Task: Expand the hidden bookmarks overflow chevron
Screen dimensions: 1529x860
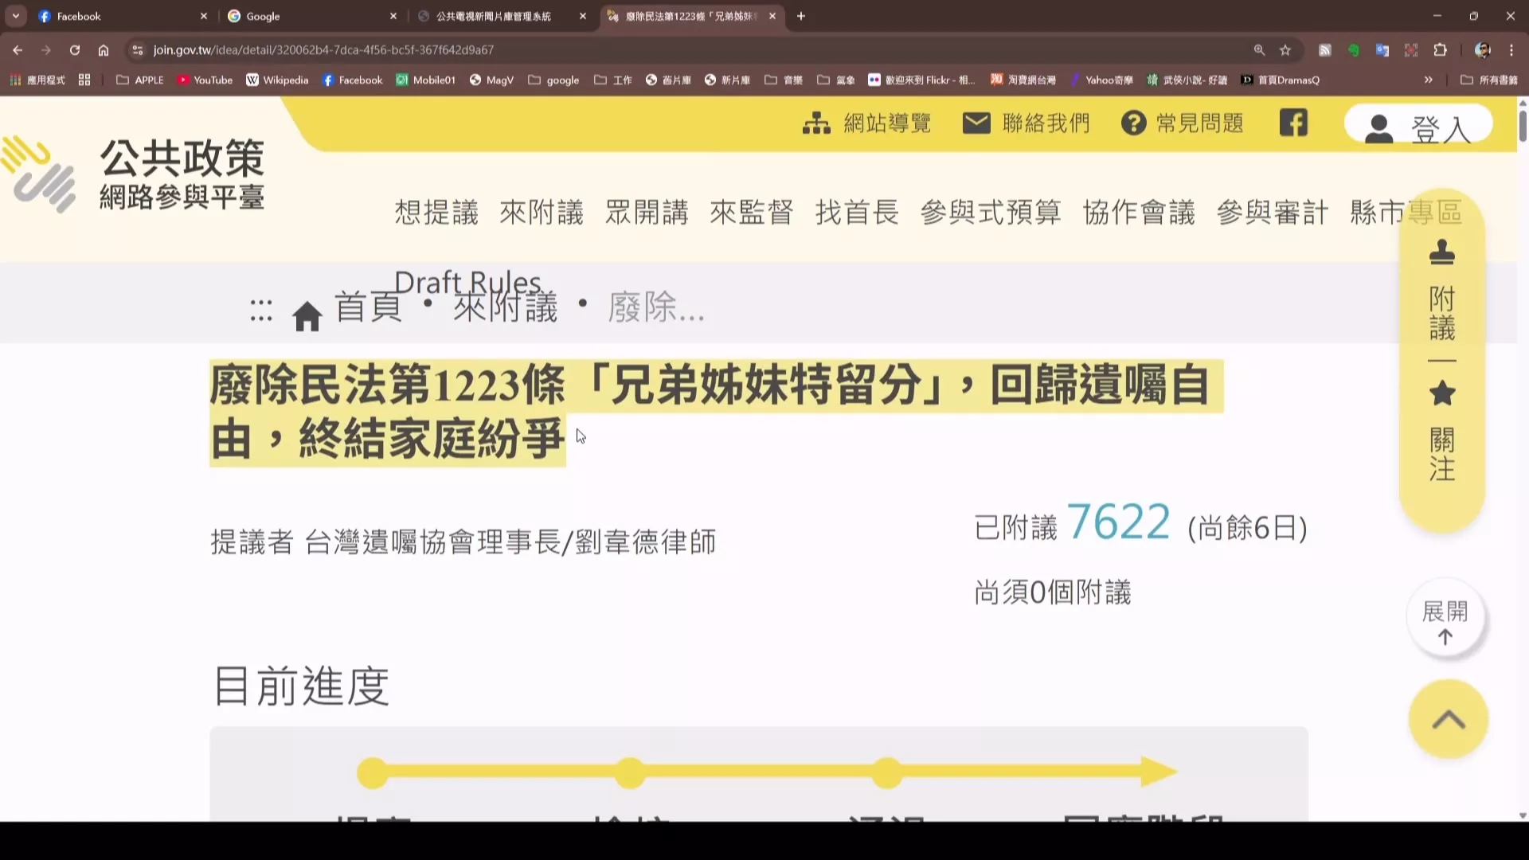Action: [x=1428, y=80]
